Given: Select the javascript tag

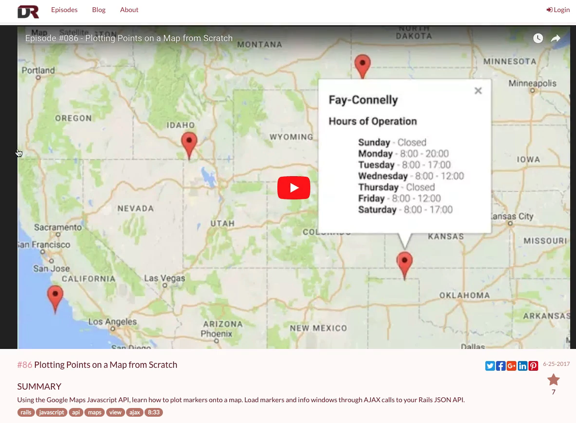Looking at the screenshot, I should point(51,412).
